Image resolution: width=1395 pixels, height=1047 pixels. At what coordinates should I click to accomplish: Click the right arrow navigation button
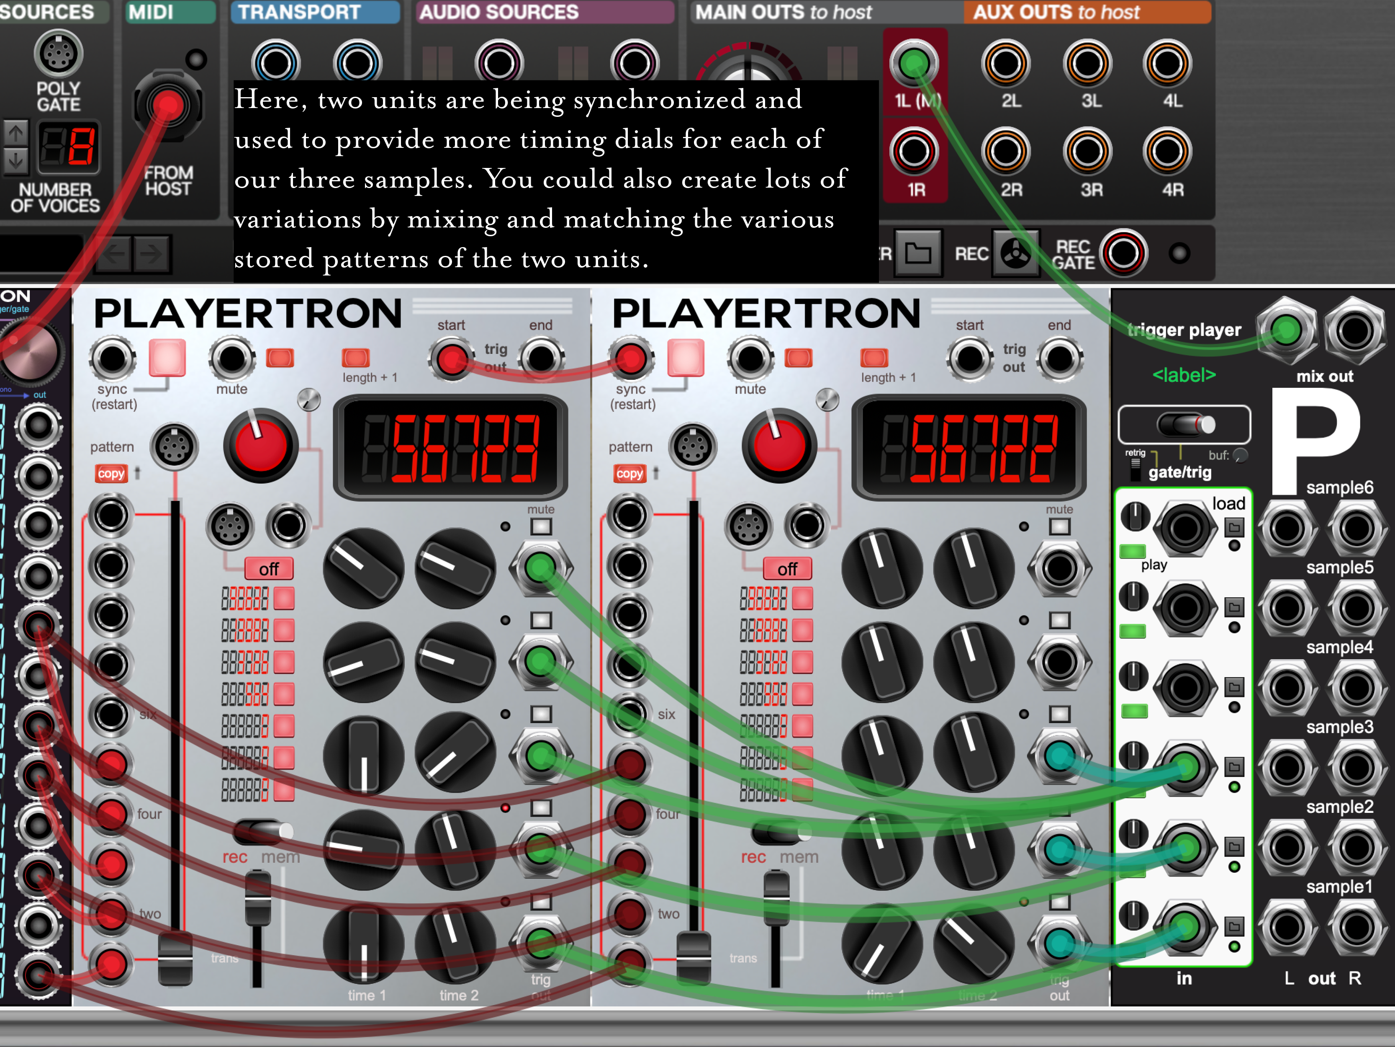[152, 254]
